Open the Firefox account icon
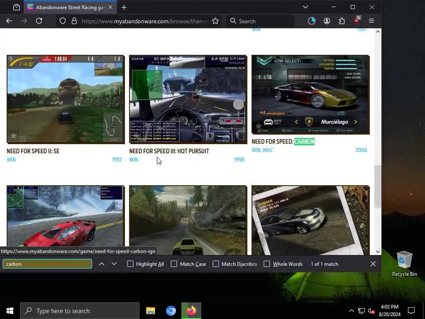This screenshot has height=319, width=425. coord(327,21)
